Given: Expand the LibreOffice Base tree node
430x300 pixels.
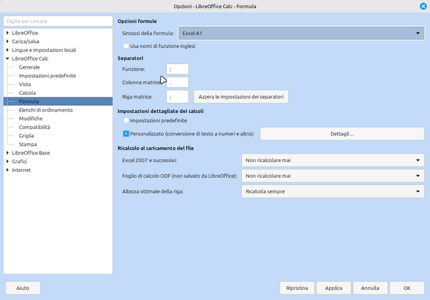Looking at the screenshot, I should point(7,153).
